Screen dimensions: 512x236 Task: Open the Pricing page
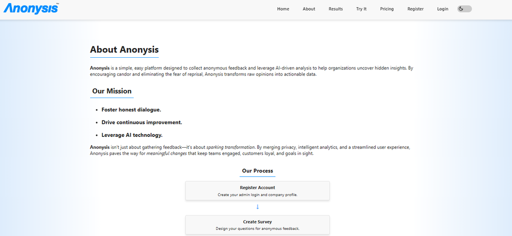click(387, 9)
